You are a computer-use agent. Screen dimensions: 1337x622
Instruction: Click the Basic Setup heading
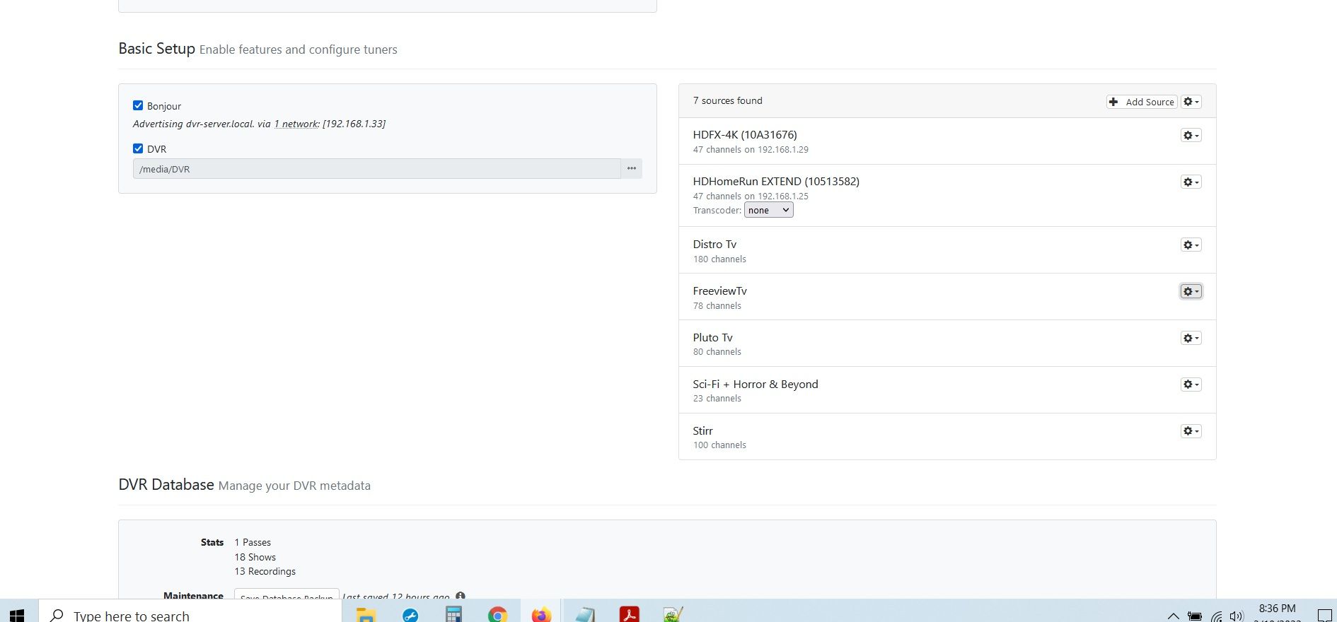tap(156, 48)
